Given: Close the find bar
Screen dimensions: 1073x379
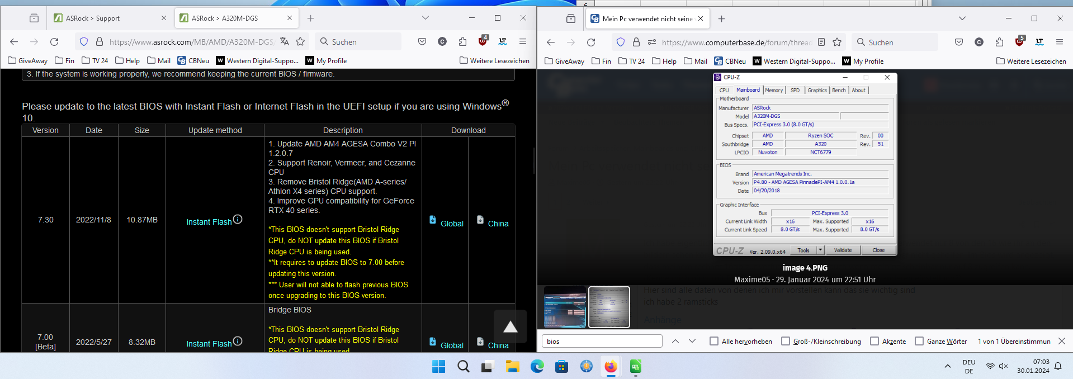Looking at the screenshot, I should 1062,341.
